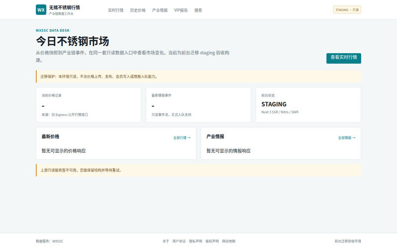Viewport: 397px width, 248px height.
Task: Open the 用户协议 footer link
Action: [179, 241]
